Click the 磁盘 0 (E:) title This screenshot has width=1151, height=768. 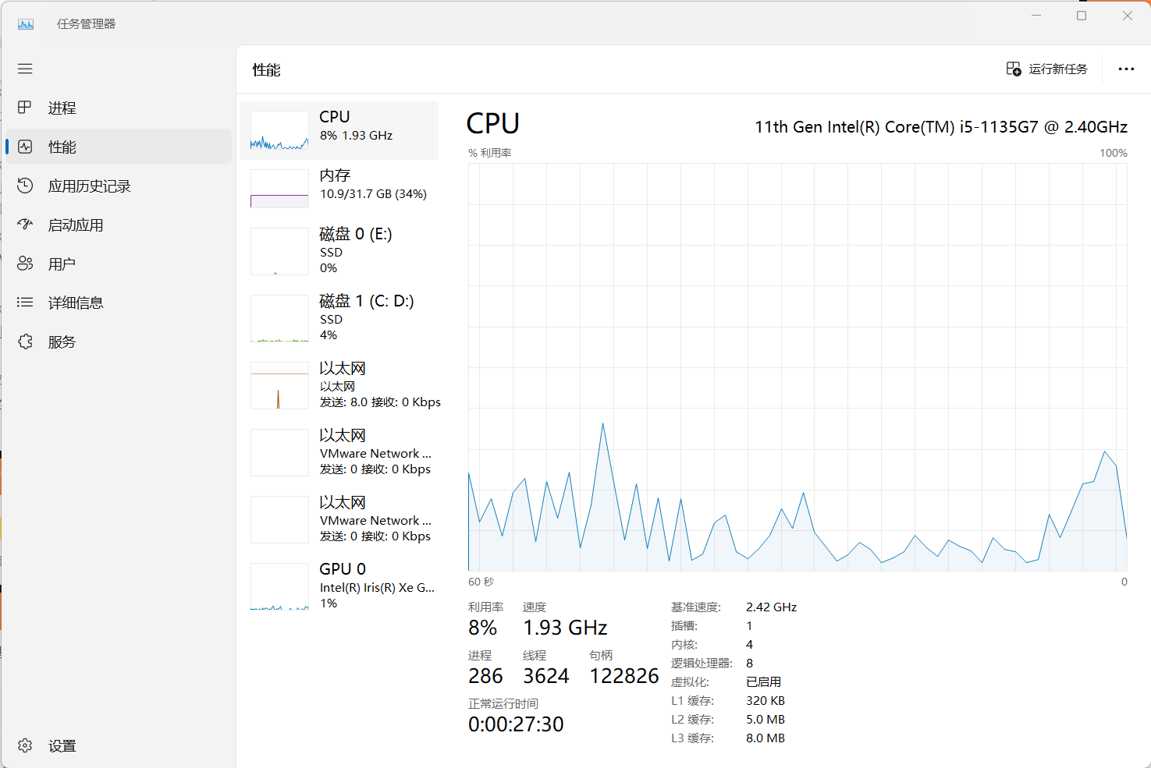[356, 234]
